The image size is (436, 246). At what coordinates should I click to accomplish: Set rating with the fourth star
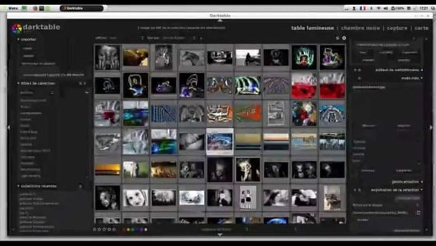pos(109,230)
